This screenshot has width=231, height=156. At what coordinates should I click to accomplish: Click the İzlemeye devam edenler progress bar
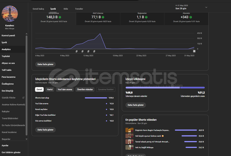(153, 88)
